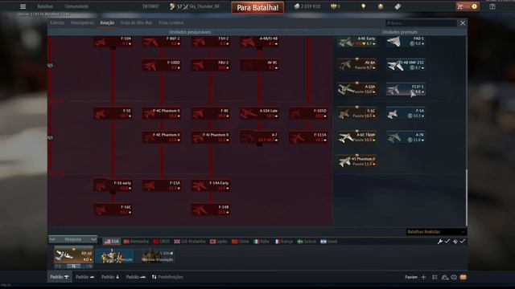
Task: Click the research tree vertical scrollbar
Action: [466, 197]
